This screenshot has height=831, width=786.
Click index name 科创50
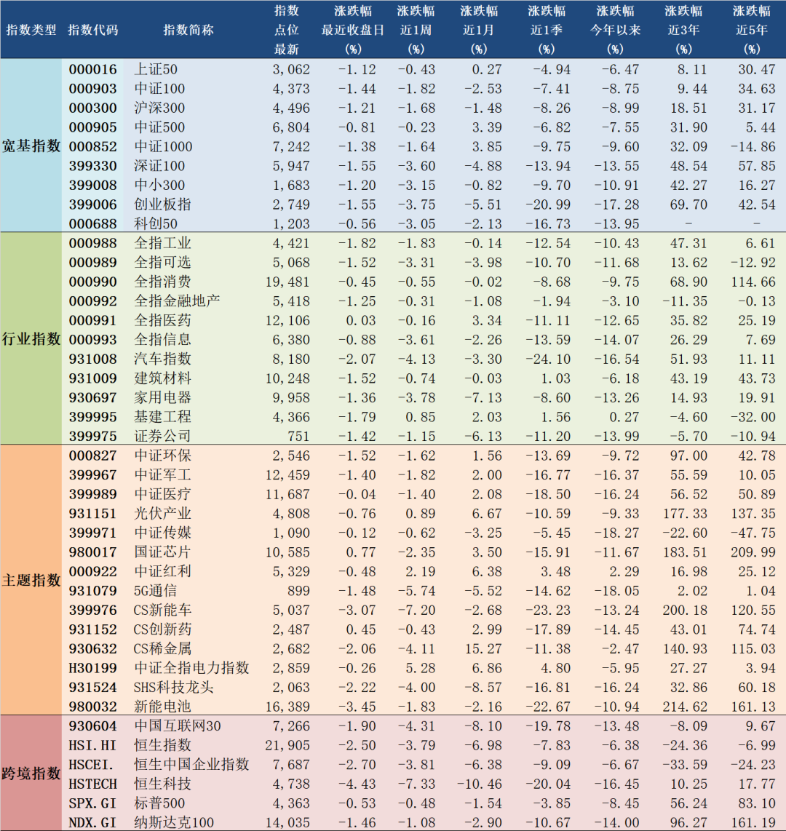[x=156, y=223]
